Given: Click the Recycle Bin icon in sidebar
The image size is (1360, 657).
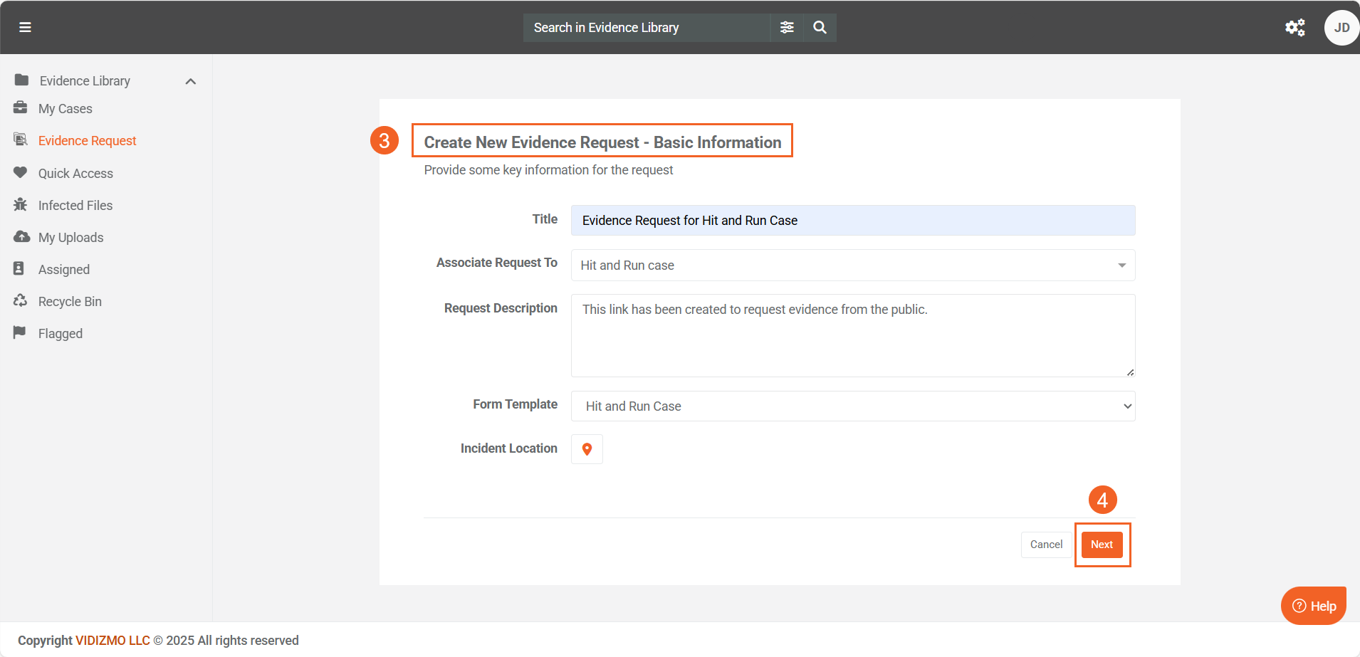Looking at the screenshot, I should coord(20,301).
